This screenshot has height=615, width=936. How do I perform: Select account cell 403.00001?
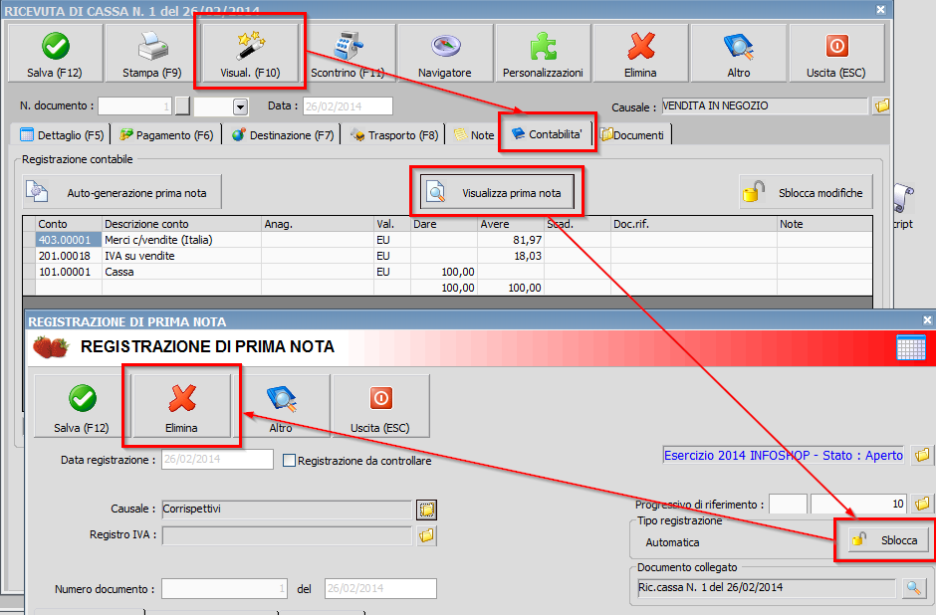68,240
